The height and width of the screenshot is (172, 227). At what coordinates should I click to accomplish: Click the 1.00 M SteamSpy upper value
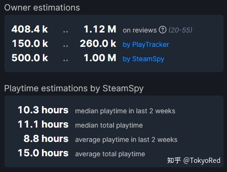100,58
